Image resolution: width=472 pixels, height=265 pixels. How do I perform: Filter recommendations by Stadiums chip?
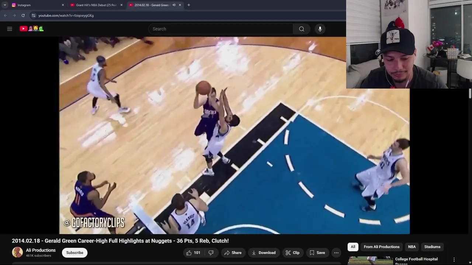click(x=432, y=247)
